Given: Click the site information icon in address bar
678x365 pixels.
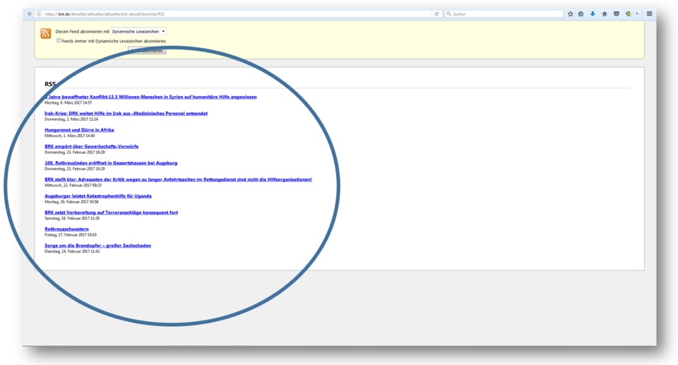Looking at the screenshot, I should point(39,14).
